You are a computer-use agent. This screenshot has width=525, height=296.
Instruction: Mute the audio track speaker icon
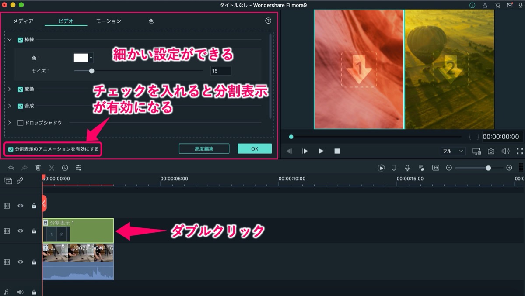pos(20,292)
